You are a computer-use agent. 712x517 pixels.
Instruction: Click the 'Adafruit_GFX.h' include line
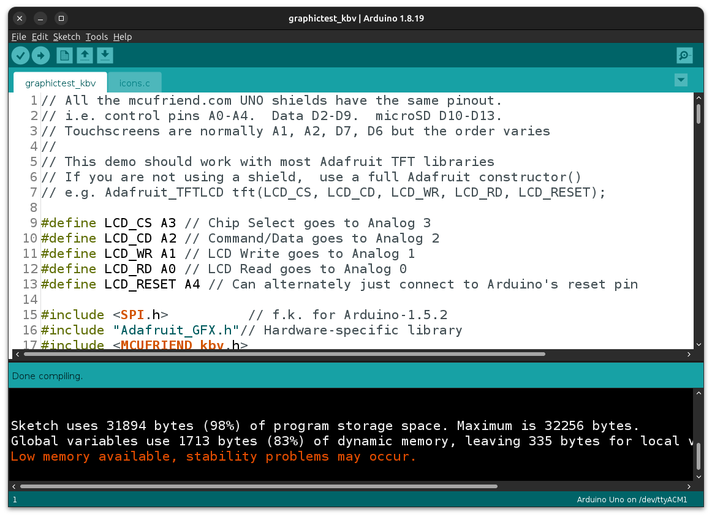[x=252, y=330]
